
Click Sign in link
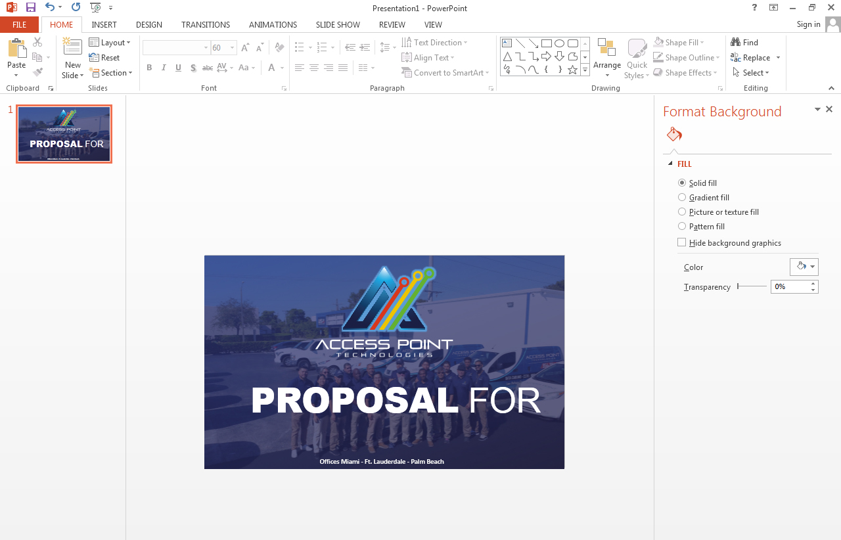808,24
